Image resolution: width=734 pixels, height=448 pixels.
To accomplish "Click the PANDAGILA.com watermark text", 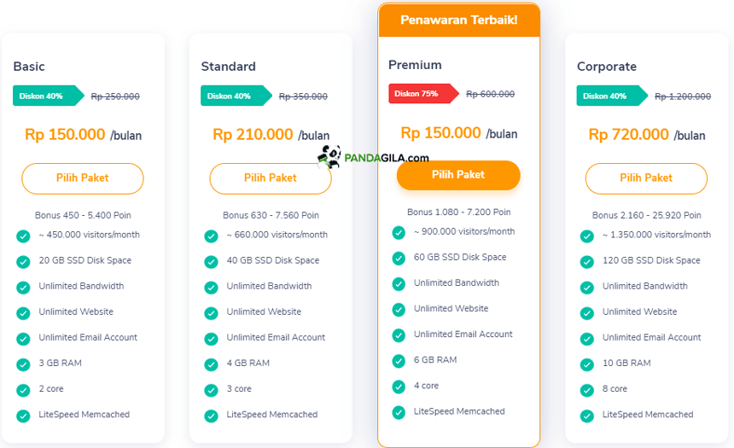I will [387, 158].
